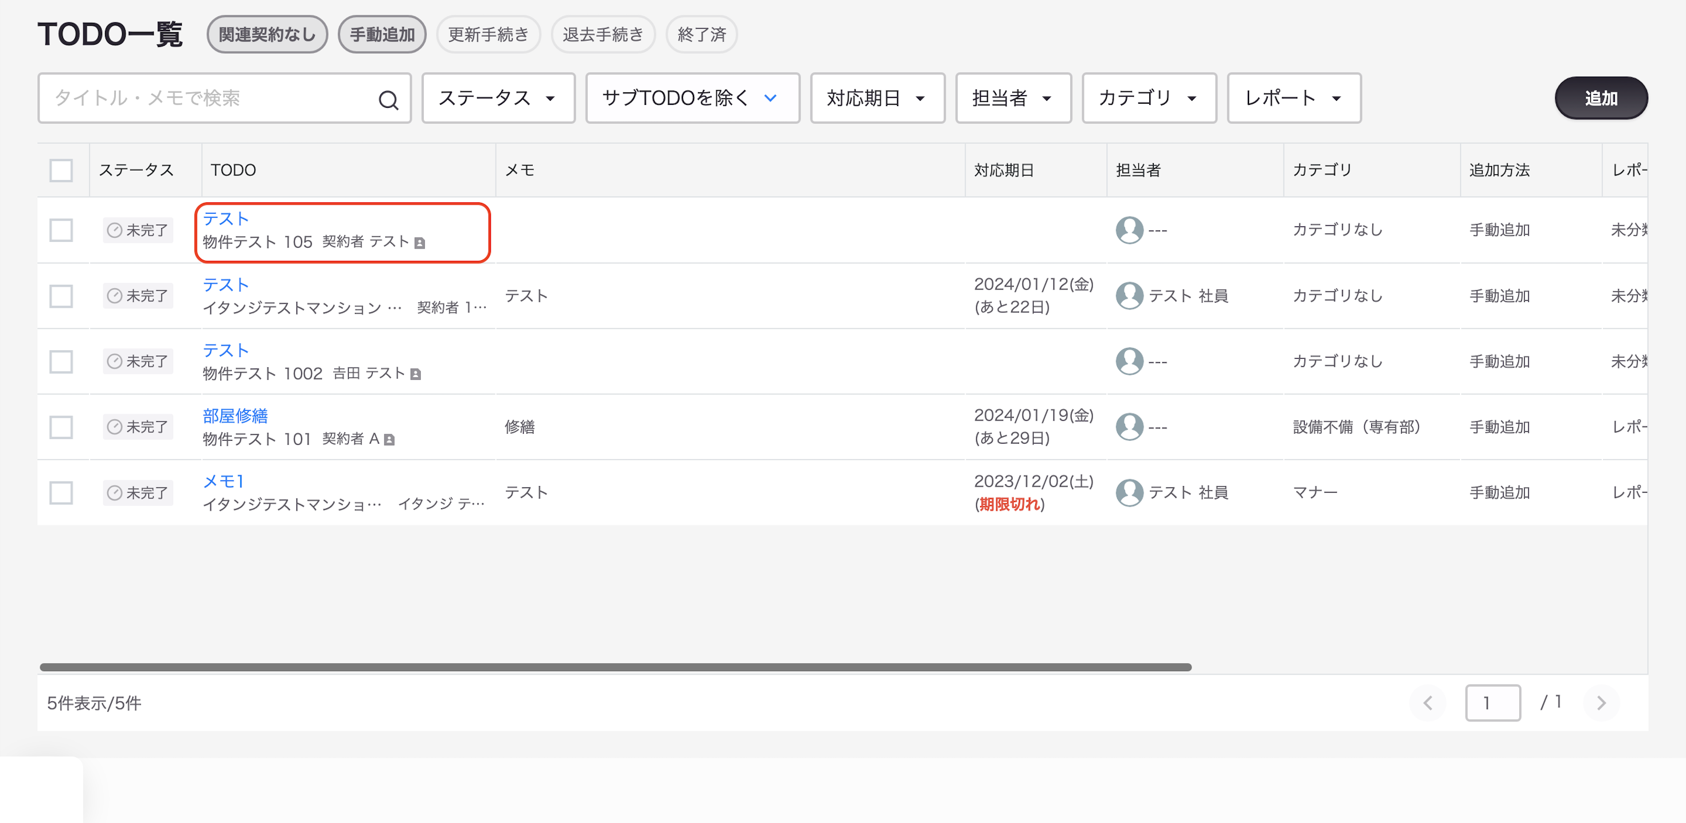This screenshot has width=1686, height=823.
Task: Click contract icon beside 吉田 テスト
Action: coord(416,374)
